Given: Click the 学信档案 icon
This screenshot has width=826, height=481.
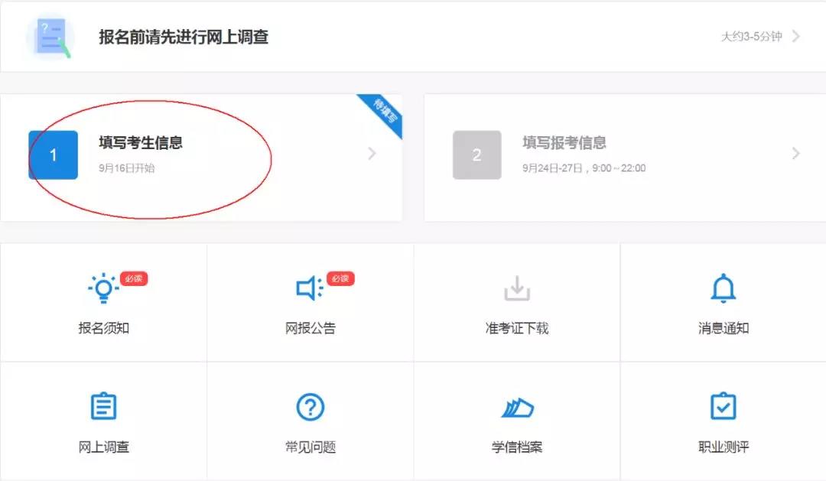Looking at the screenshot, I should 517,408.
